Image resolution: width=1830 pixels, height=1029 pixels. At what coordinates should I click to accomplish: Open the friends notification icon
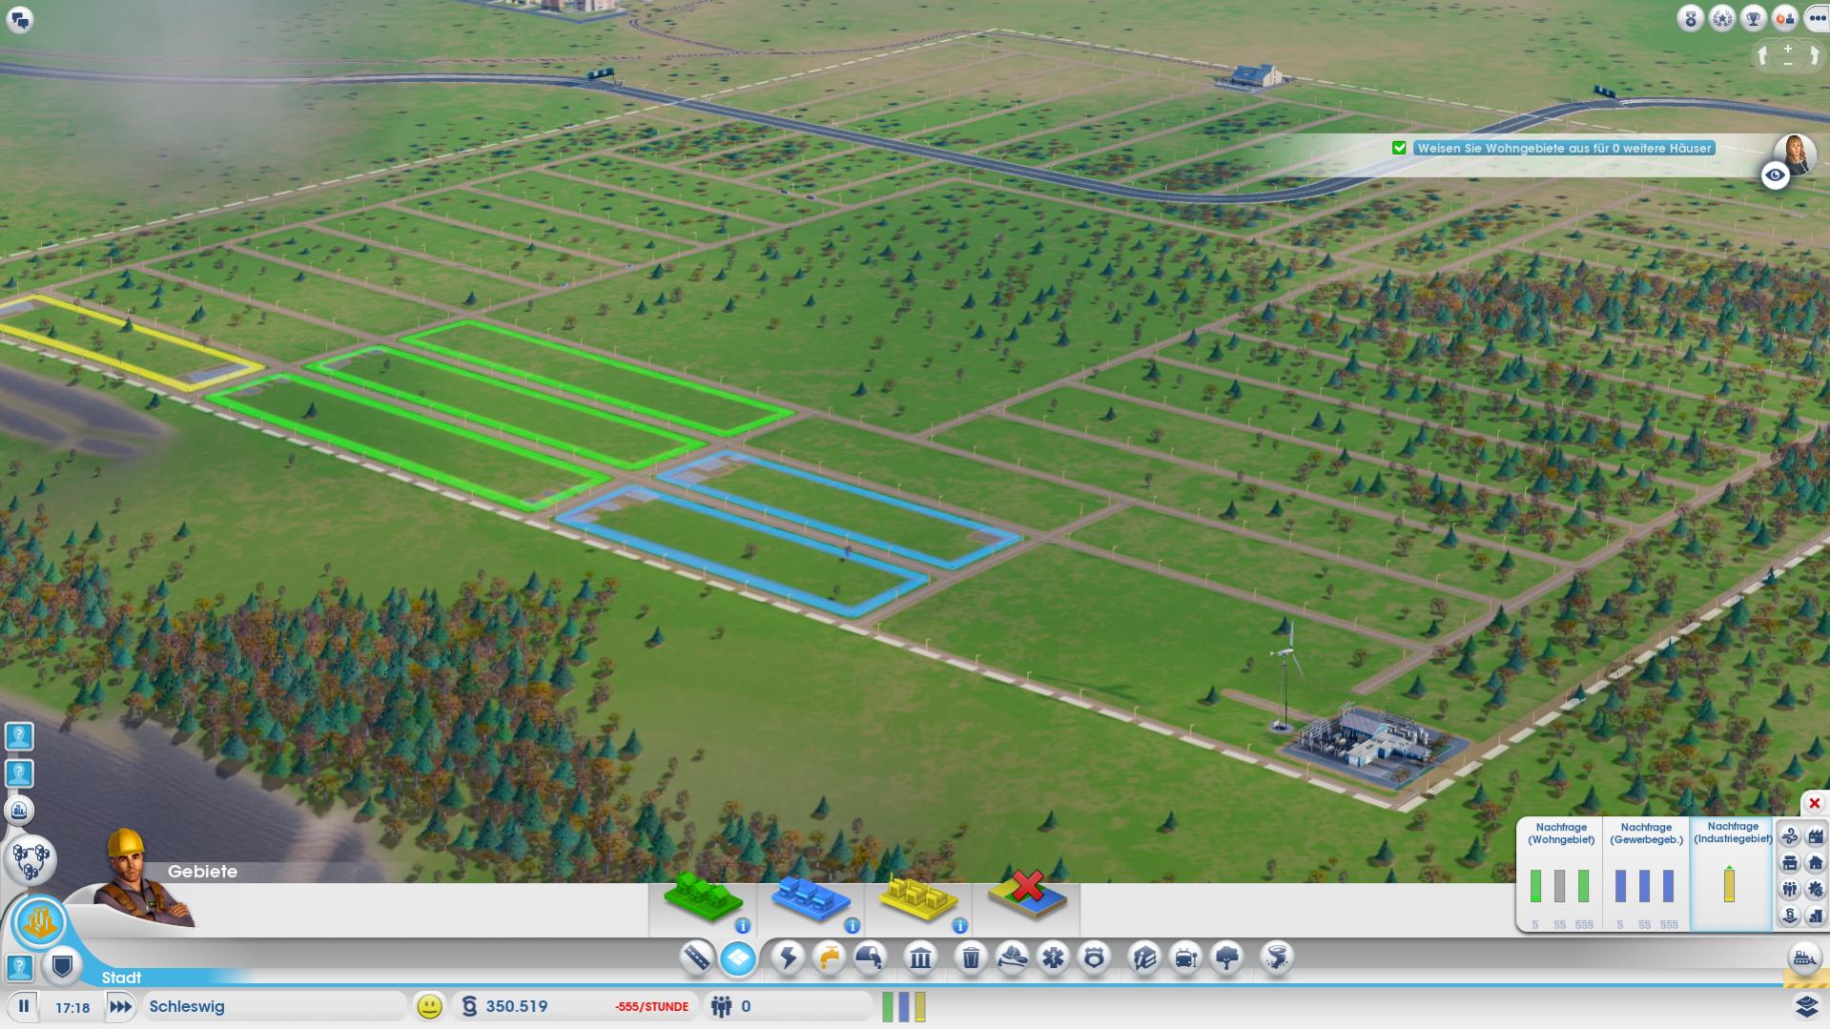pos(1784,18)
